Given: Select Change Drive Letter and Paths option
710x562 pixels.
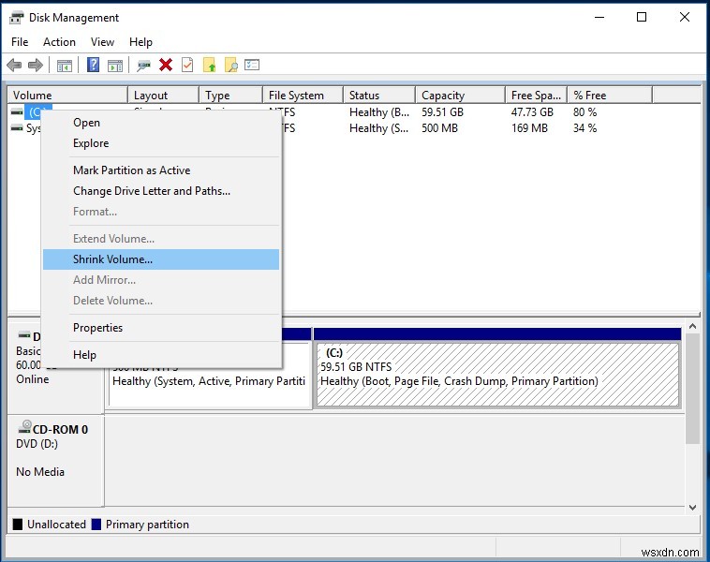Looking at the screenshot, I should click(x=151, y=191).
